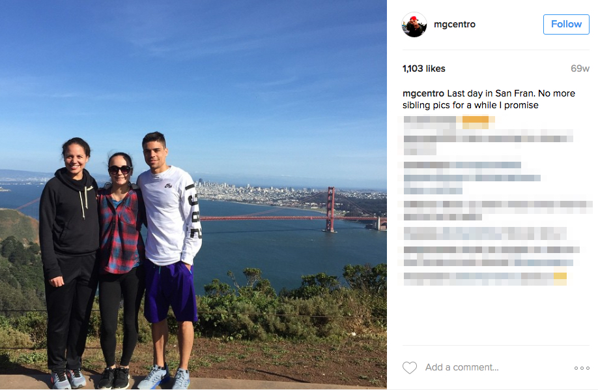View the 1,103 likes list
This screenshot has height=390, width=598.
point(423,68)
